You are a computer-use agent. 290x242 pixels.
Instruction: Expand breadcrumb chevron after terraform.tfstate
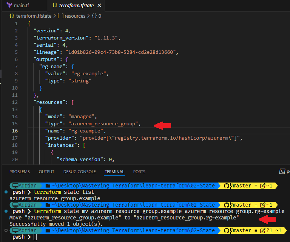pos(54,16)
